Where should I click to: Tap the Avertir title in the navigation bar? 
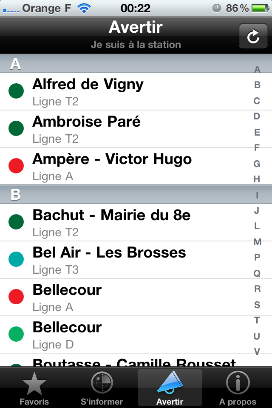tap(136, 27)
